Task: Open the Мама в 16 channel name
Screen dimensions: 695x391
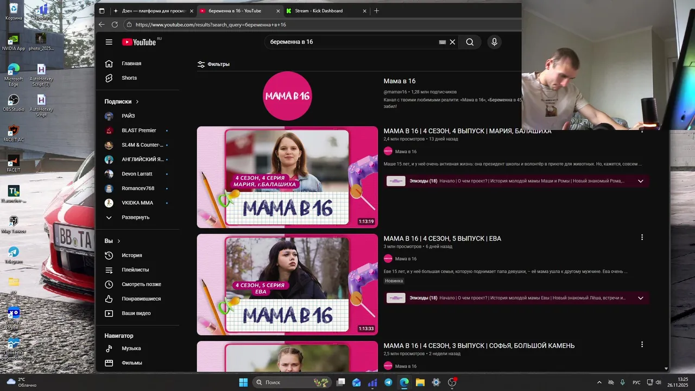Action: 400,81
